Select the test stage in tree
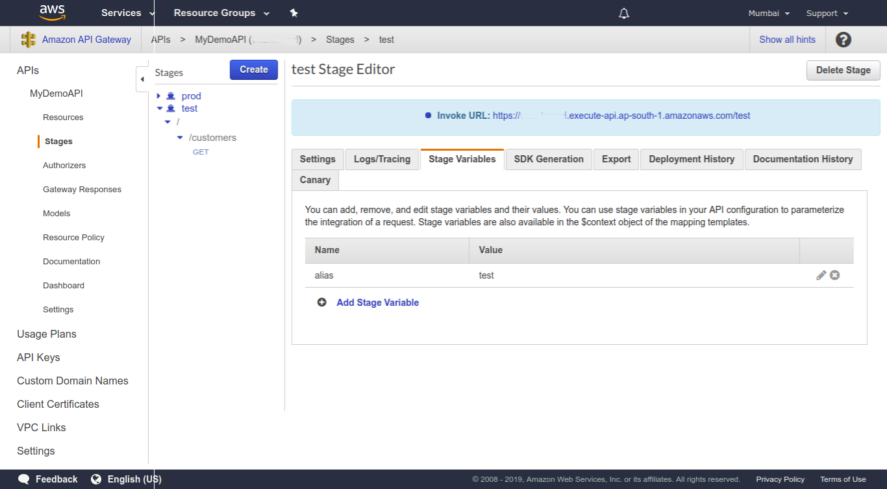 (190, 108)
